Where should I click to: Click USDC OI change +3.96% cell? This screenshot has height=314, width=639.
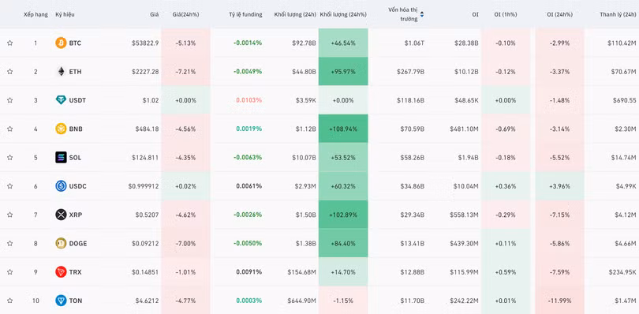559,186
